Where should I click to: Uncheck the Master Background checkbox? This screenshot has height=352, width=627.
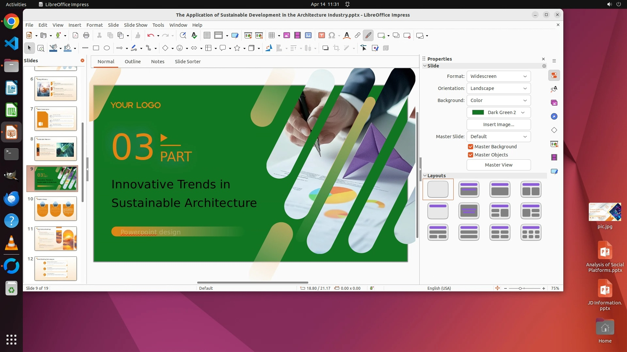471,147
